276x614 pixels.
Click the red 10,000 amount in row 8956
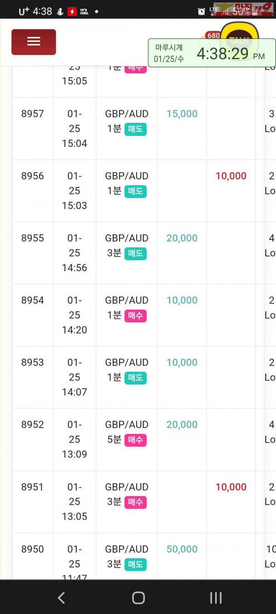pyautogui.click(x=231, y=176)
